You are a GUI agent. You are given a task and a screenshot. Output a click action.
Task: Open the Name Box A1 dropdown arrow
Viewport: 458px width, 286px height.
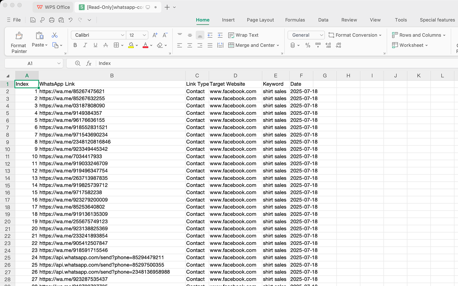point(59,63)
